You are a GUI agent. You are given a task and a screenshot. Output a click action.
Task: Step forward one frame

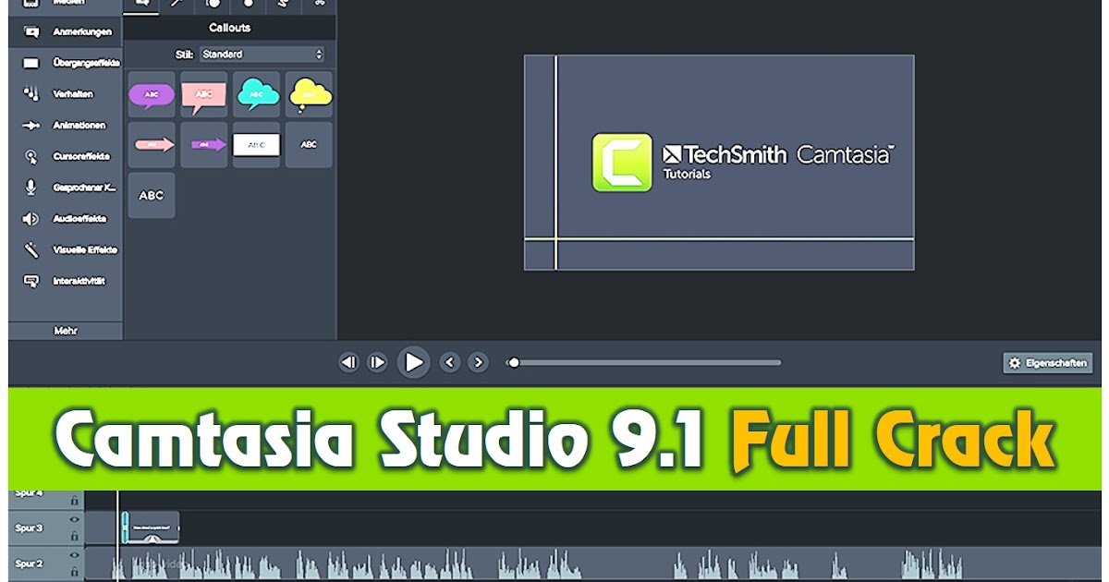[377, 362]
